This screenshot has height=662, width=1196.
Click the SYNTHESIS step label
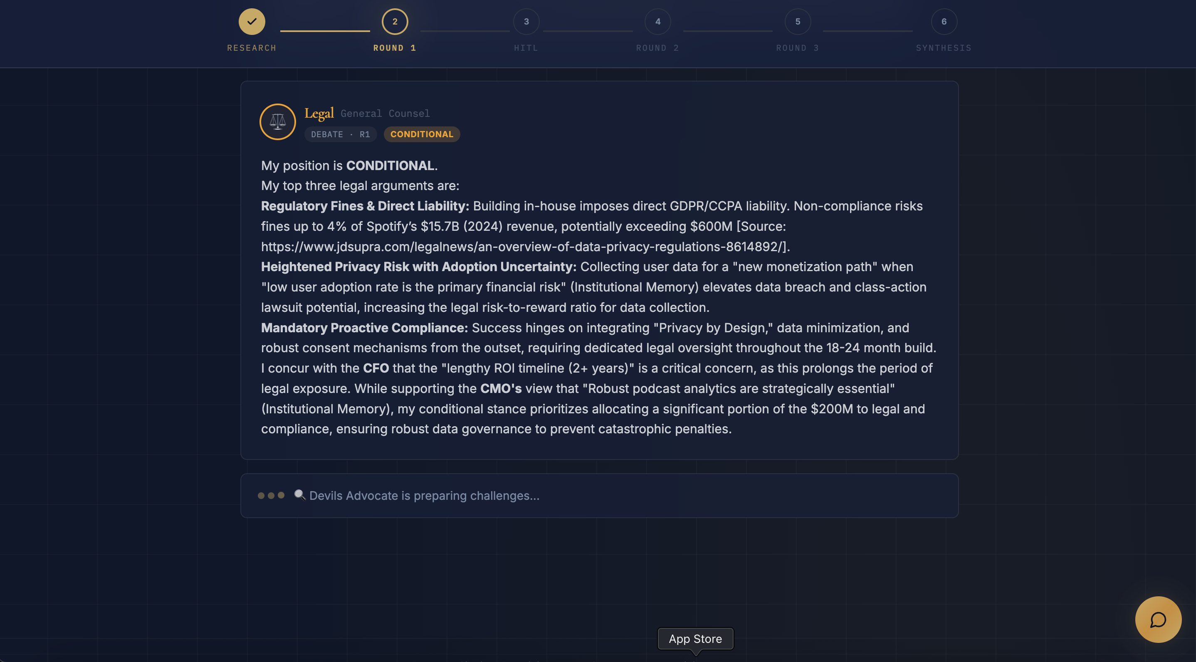[944, 48]
